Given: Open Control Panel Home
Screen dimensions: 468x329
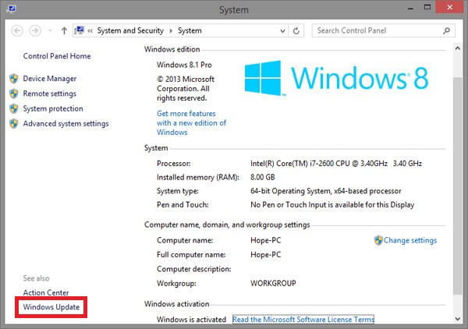Looking at the screenshot, I should [57, 56].
